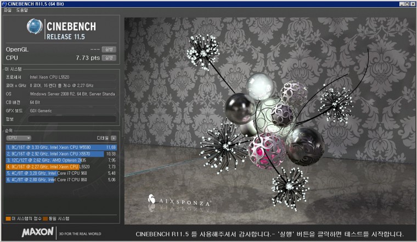Run the OpenGL test with 실행 button
417x242 pixels.
(109, 49)
